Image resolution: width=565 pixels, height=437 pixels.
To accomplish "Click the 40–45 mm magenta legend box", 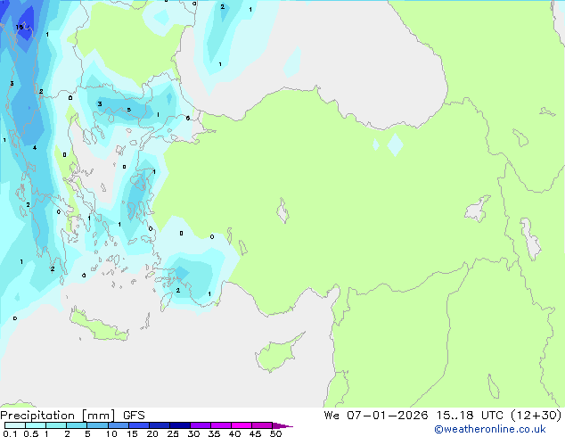I will [x=242, y=425].
